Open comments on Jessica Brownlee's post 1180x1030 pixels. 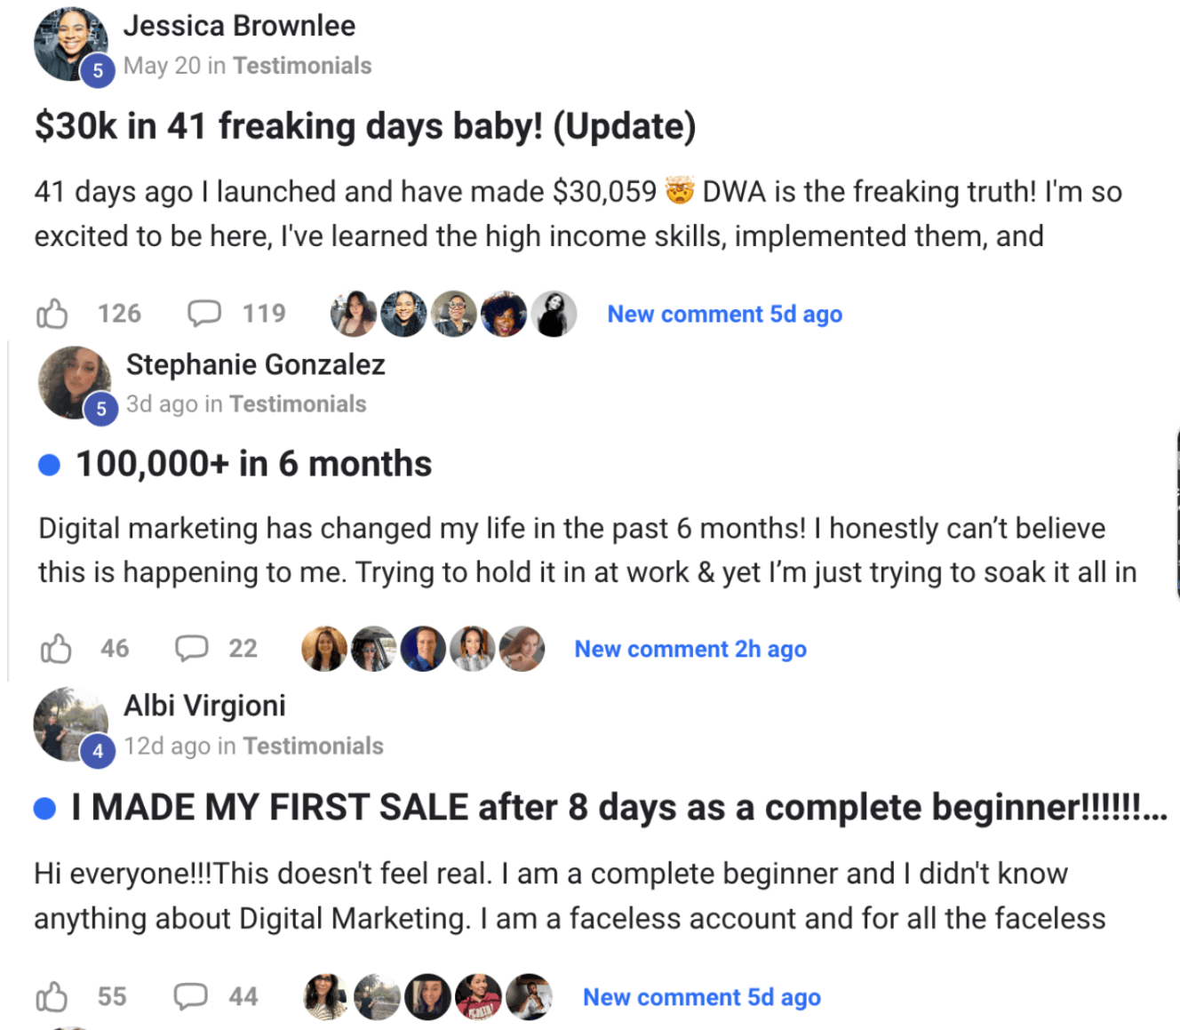(204, 314)
